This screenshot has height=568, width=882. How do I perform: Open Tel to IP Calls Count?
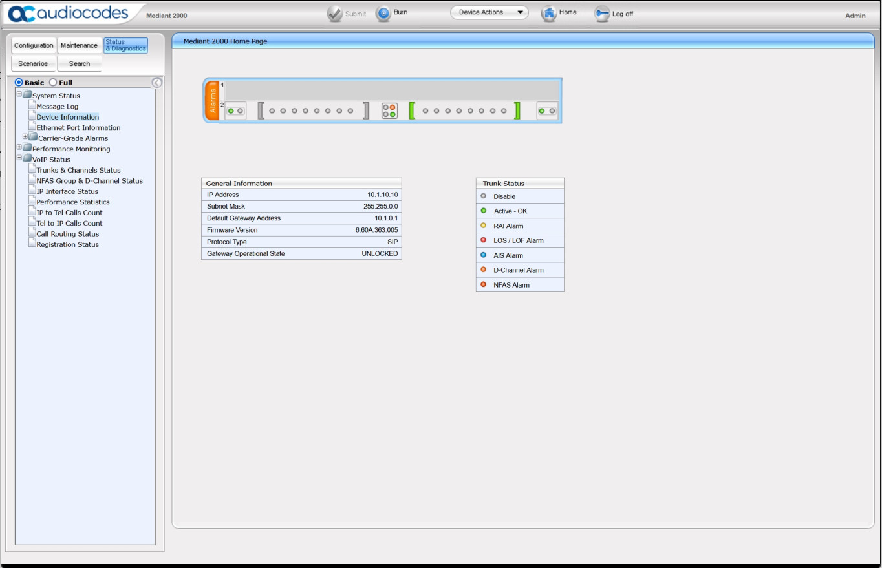pos(69,223)
